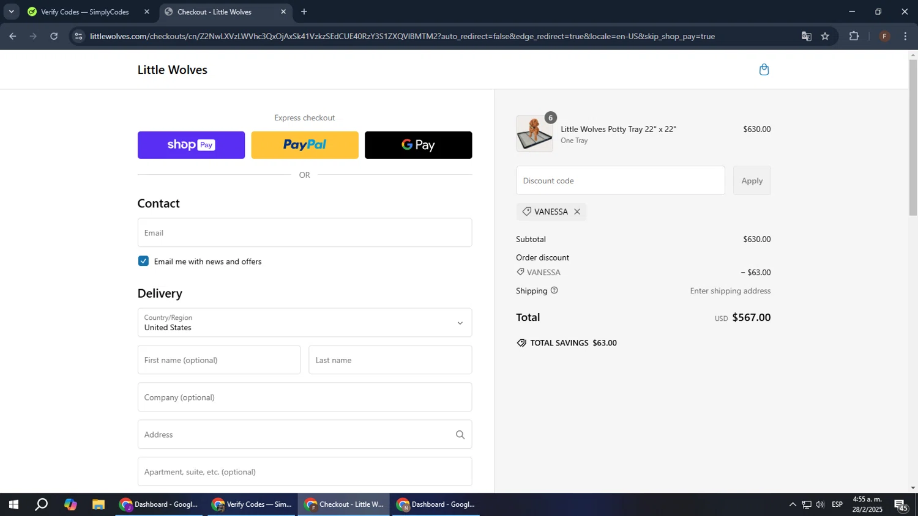Pay with PayPal button
Viewport: 918px width, 516px height.
pos(305,145)
